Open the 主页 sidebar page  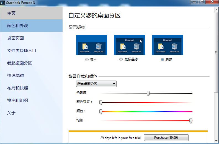(x=31, y=13)
